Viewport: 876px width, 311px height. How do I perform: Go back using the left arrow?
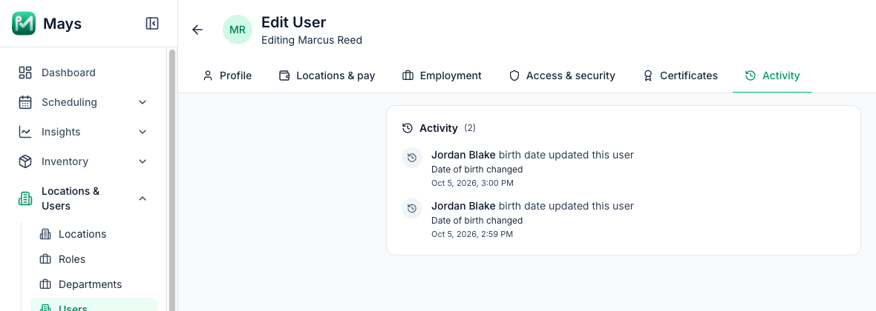pos(197,30)
